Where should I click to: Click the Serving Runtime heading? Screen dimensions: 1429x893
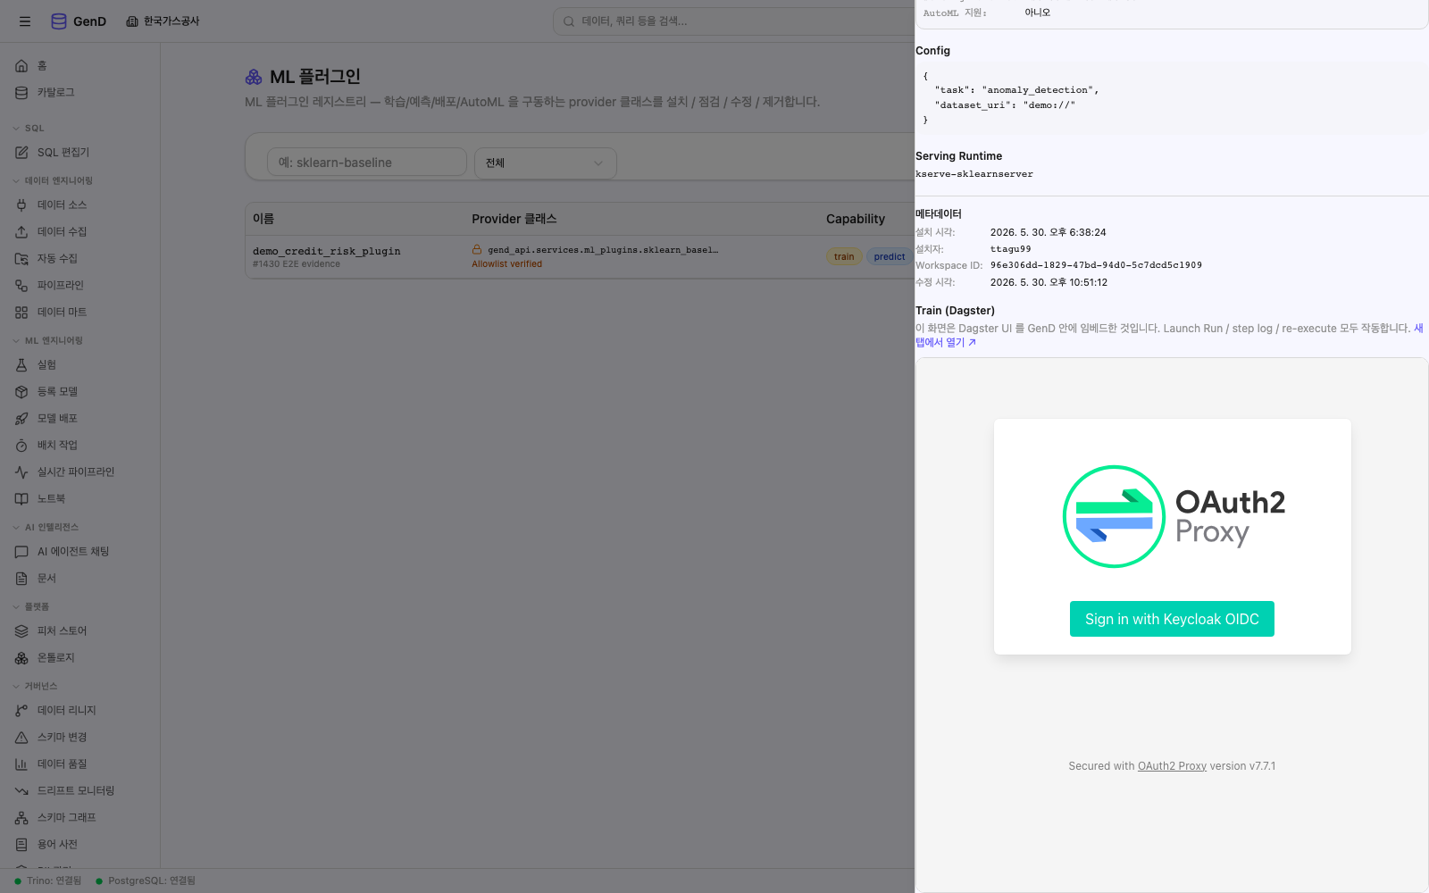point(958,156)
